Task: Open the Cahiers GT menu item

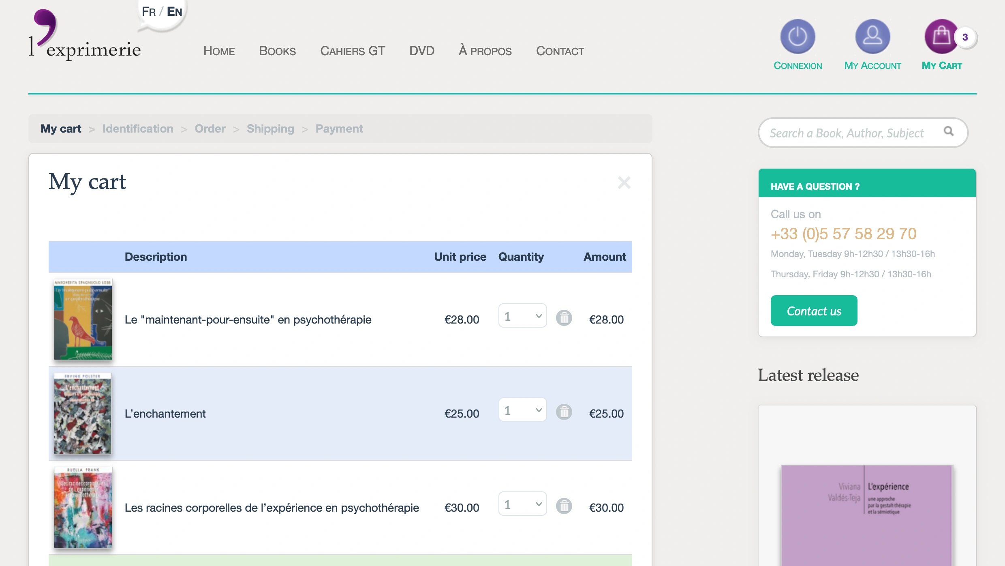Action: tap(352, 51)
